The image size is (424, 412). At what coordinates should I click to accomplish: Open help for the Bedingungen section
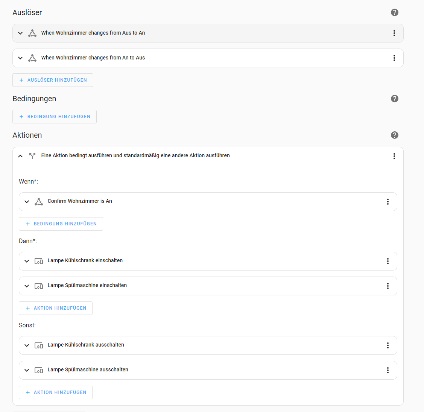click(394, 99)
